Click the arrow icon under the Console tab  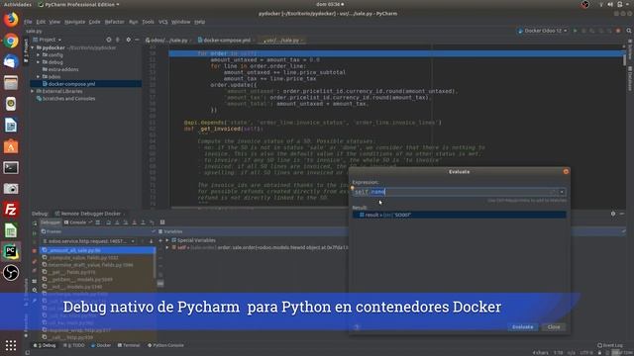[90, 222]
